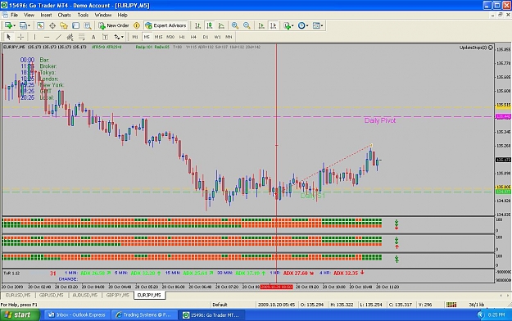Switch to W1 timeframe

click(x=217, y=37)
